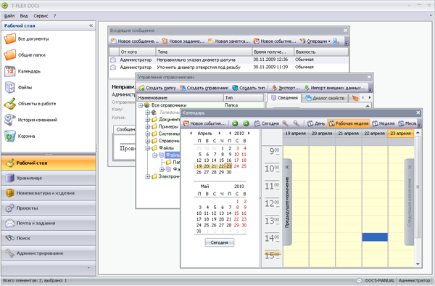This screenshot has width=435, height=286.
Task: Click the Объекты в работе icon
Action: (10, 104)
